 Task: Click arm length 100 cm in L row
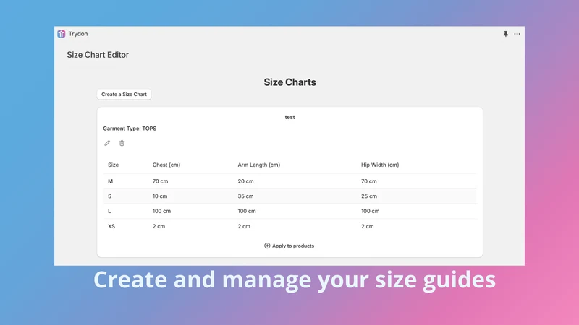(247, 211)
